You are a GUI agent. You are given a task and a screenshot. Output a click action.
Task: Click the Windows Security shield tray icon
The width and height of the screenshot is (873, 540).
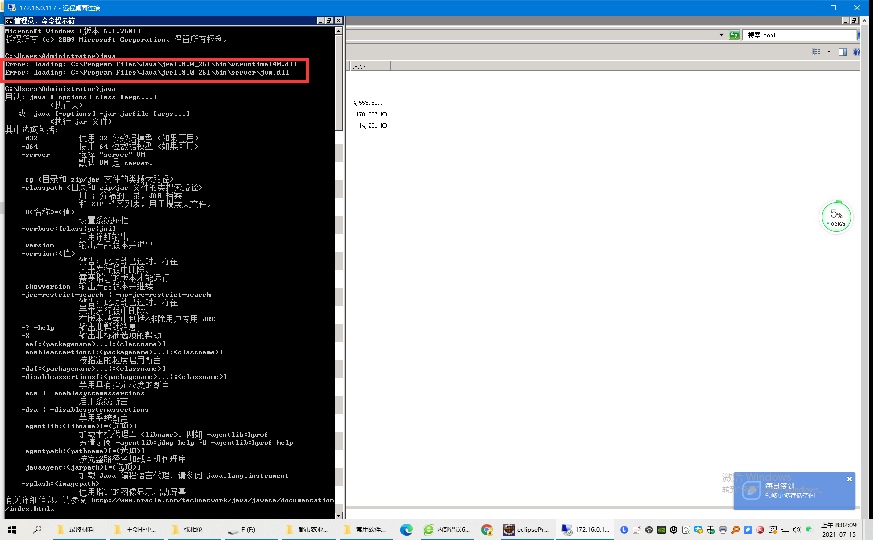pos(711,530)
